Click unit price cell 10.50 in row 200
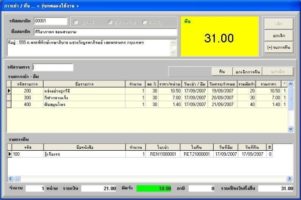Image resolution: width=301 pixels, height=200 pixels. tap(170, 91)
